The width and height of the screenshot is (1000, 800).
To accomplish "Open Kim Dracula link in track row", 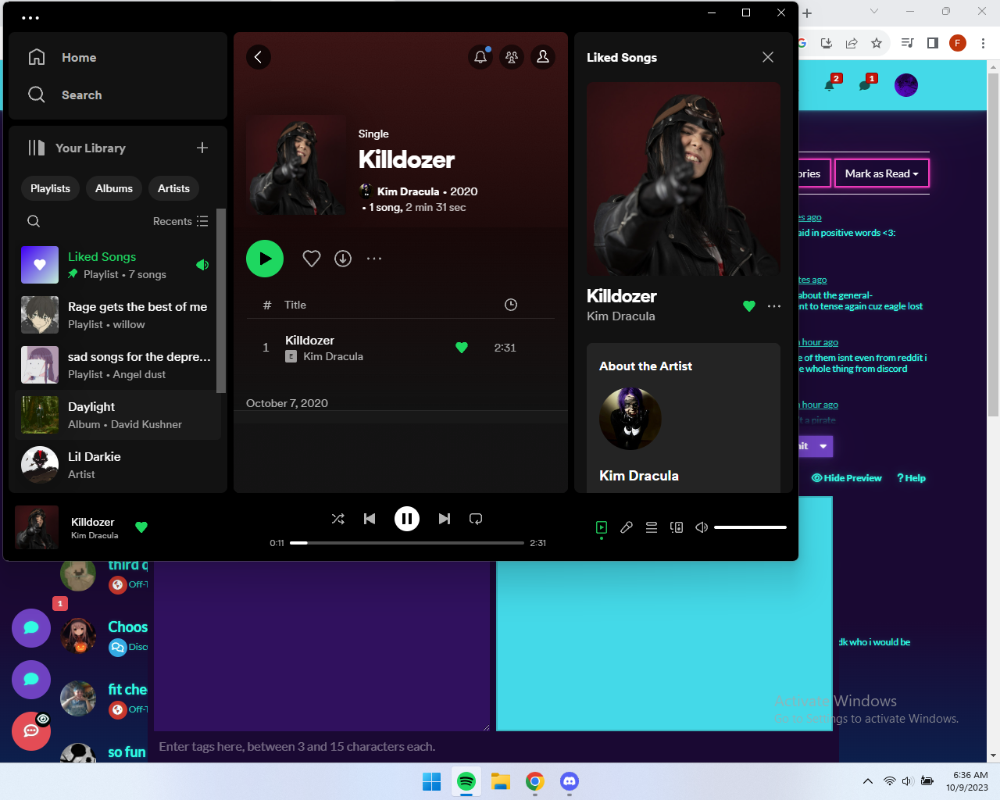I will [333, 356].
